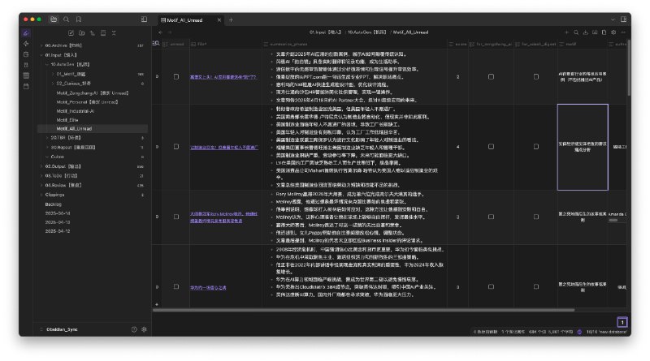Viewport: 650px width, 361px height.
Task: Click the unread column header
Action: tap(175, 44)
